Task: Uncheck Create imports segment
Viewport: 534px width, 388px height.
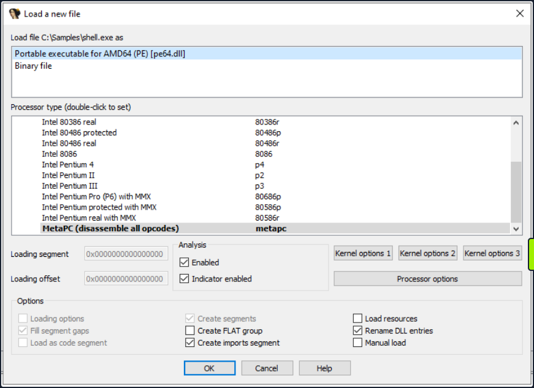Action: (191, 343)
